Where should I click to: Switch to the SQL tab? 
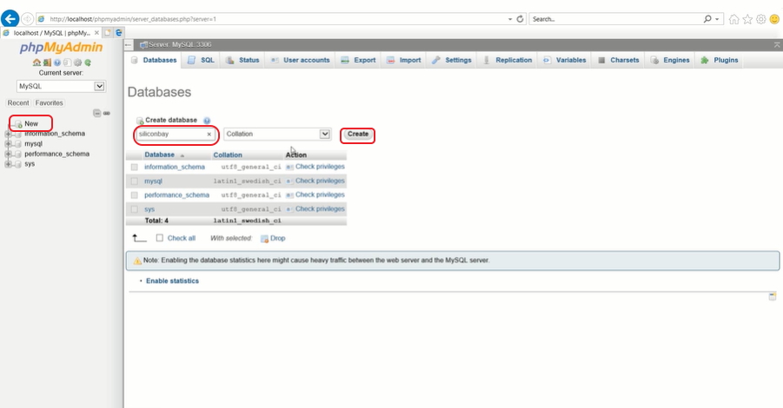[x=202, y=60]
